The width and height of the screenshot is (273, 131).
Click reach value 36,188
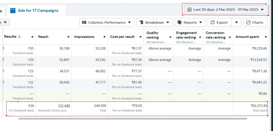point(64,48)
